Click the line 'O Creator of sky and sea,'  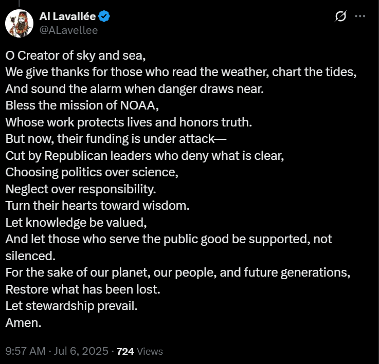point(76,56)
